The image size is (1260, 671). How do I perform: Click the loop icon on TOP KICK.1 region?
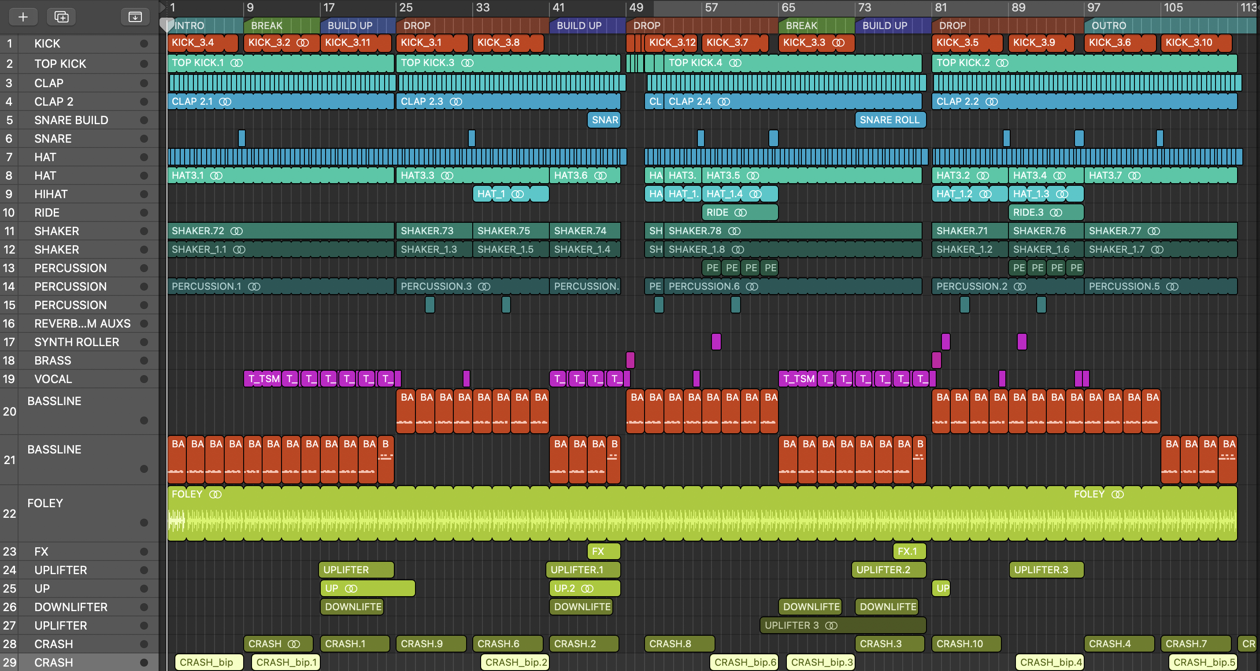(x=237, y=63)
